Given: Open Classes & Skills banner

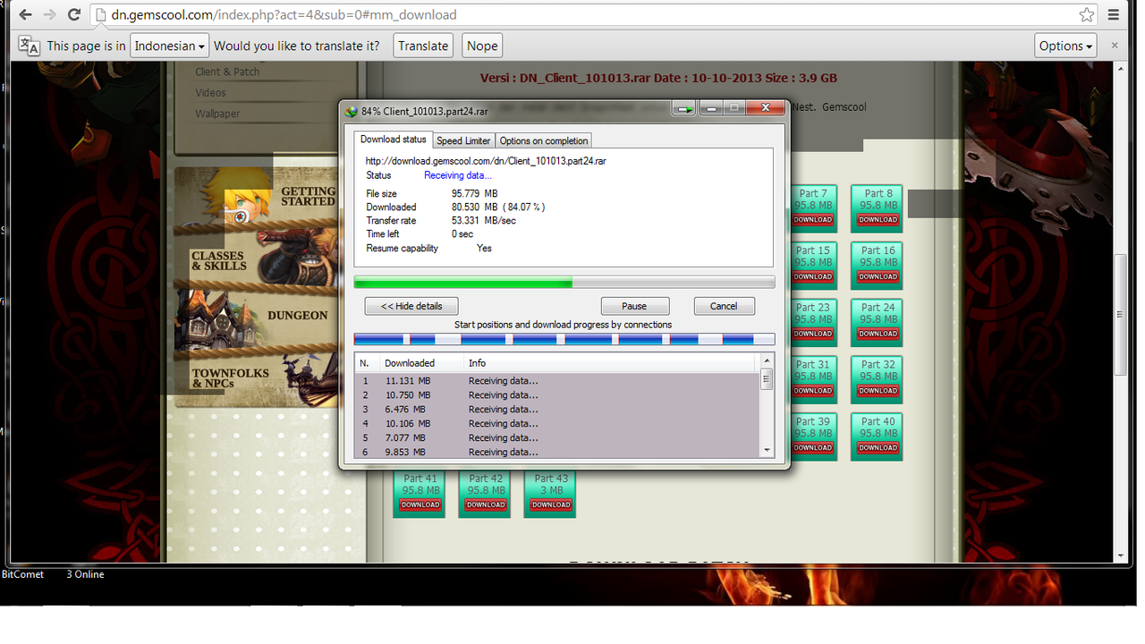Looking at the screenshot, I should click(x=255, y=258).
